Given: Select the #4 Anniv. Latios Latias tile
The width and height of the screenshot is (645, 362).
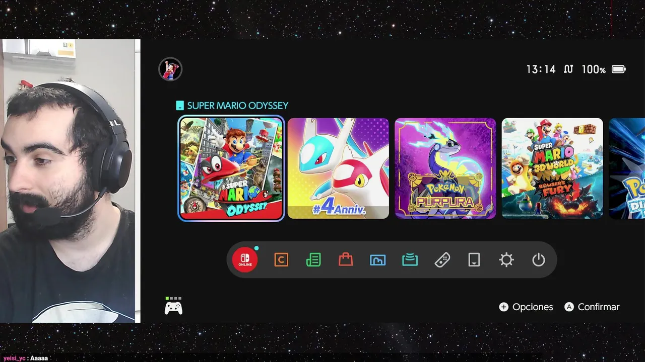Looking at the screenshot, I should [338, 168].
